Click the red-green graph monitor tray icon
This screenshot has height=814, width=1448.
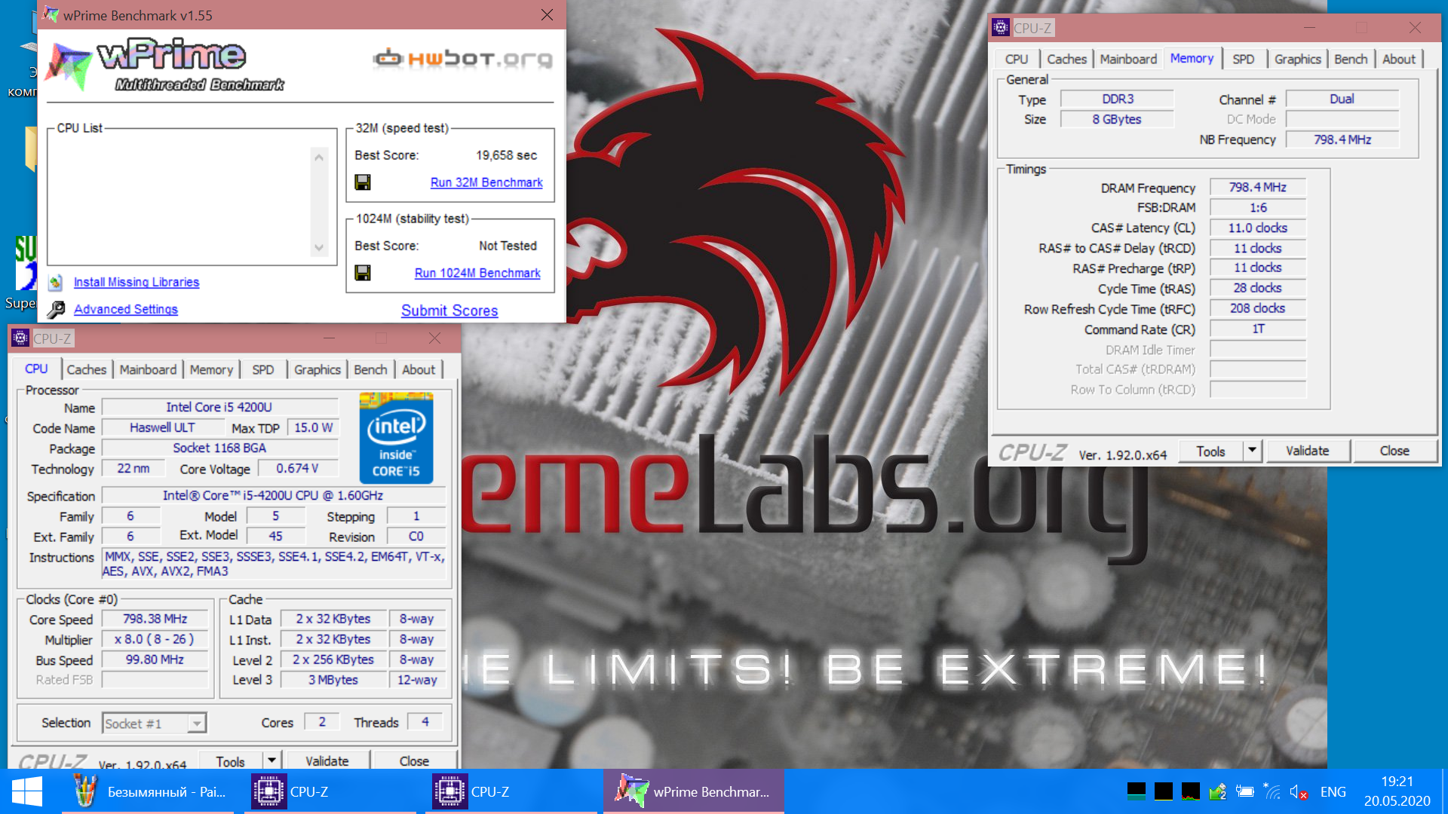[1191, 791]
